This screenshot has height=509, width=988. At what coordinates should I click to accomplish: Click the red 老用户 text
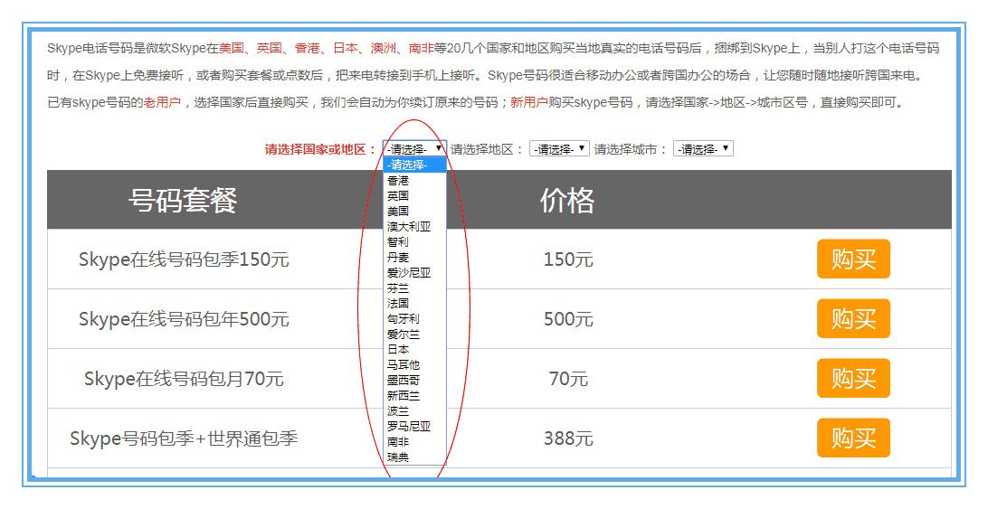tap(162, 102)
